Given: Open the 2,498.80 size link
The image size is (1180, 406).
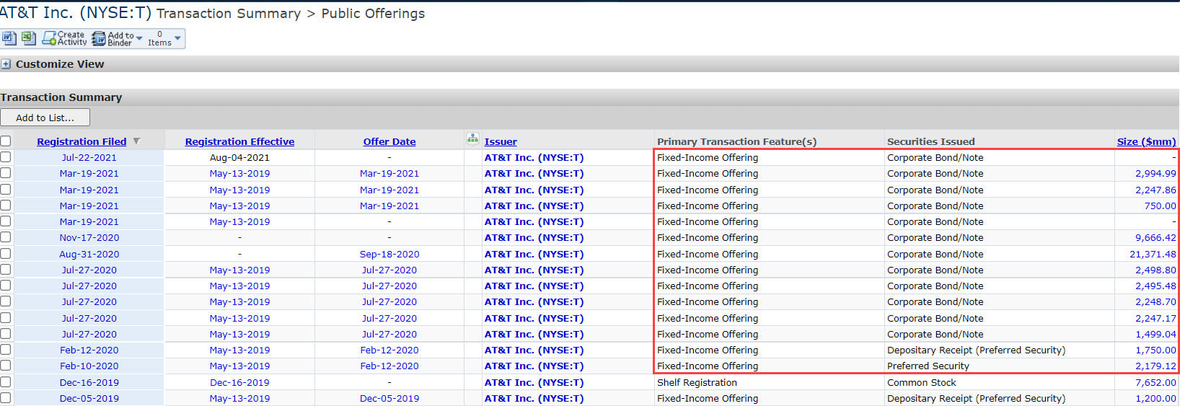Looking at the screenshot, I should pos(1155,270).
